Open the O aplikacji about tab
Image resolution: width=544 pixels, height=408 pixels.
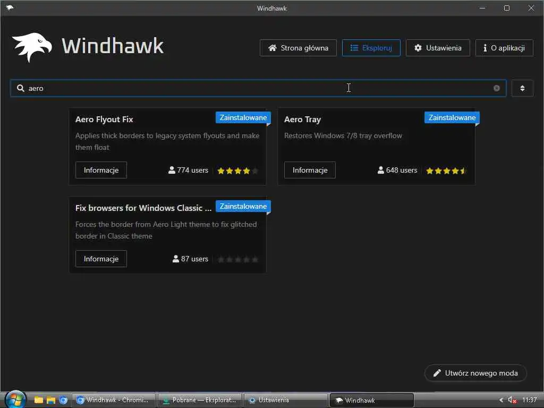coord(504,48)
